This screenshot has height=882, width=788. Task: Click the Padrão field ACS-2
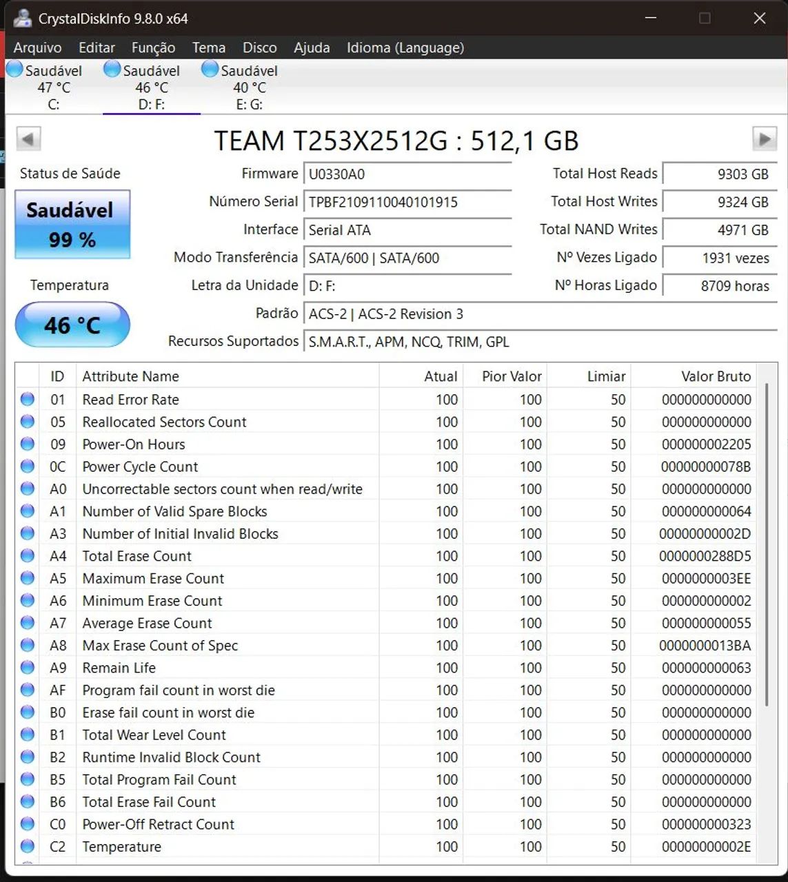click(x=541, y=314)
